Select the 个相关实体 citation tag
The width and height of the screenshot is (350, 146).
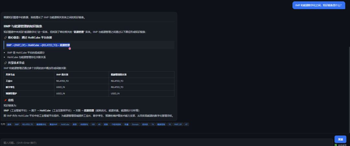[116, 124]
